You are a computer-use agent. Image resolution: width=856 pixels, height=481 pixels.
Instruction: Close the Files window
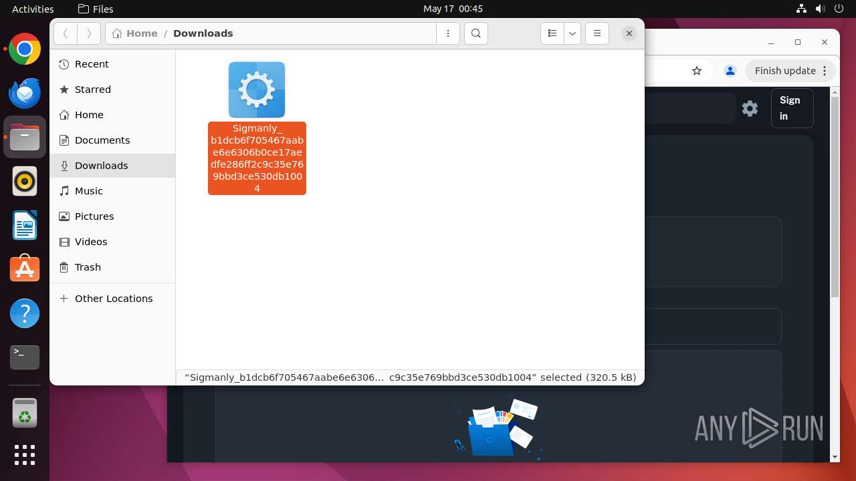(x=629, y=33)
